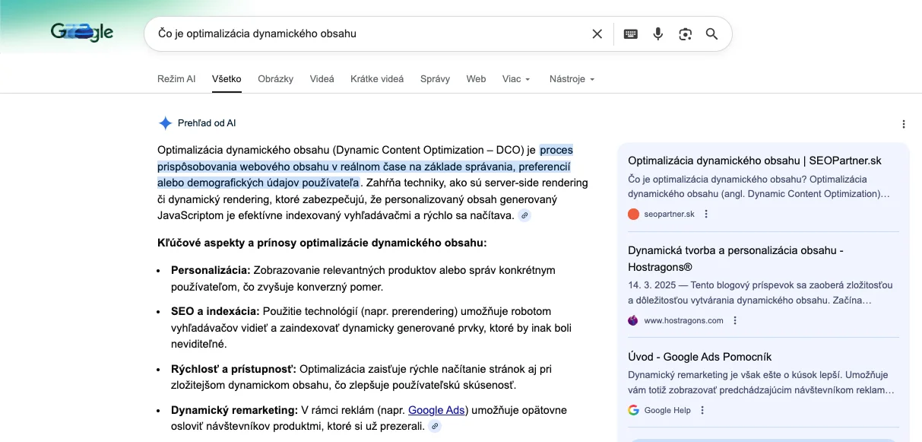Open AI overview three-dot options menu
Viewport: 922px width, 442px height.
pyautogui.click(x=903, y=124)
